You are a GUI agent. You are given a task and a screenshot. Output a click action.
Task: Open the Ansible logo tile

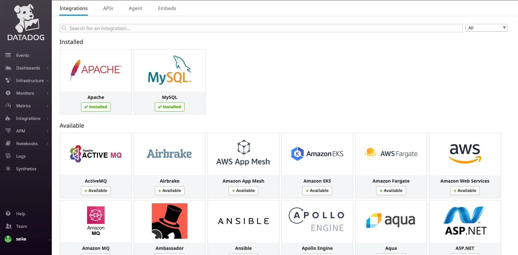pyautogui.click(x=243, y=221)
